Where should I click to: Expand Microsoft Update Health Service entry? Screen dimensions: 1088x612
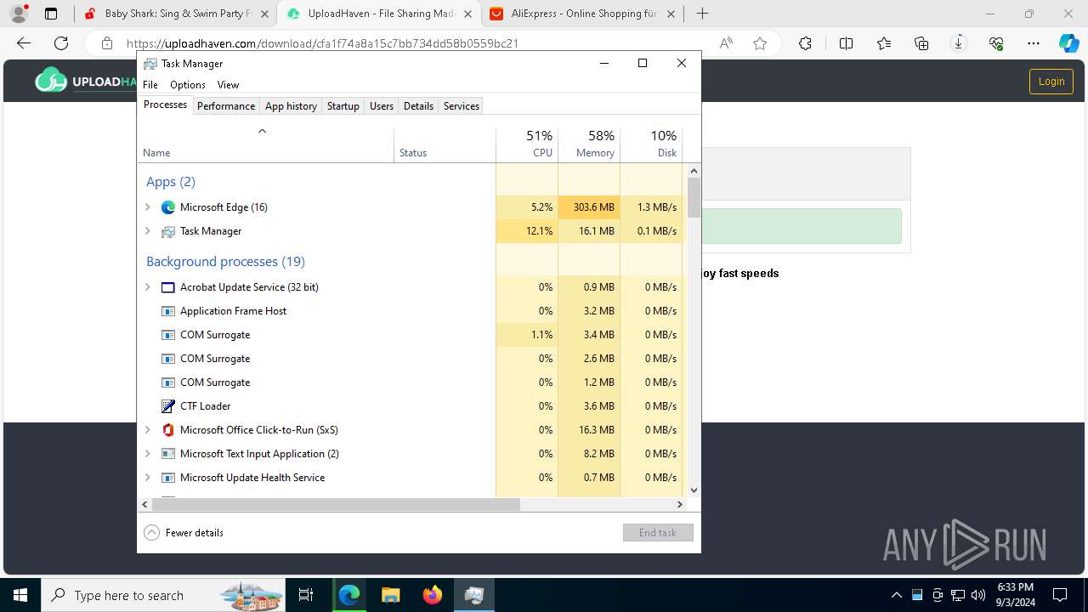click(148, 478)
